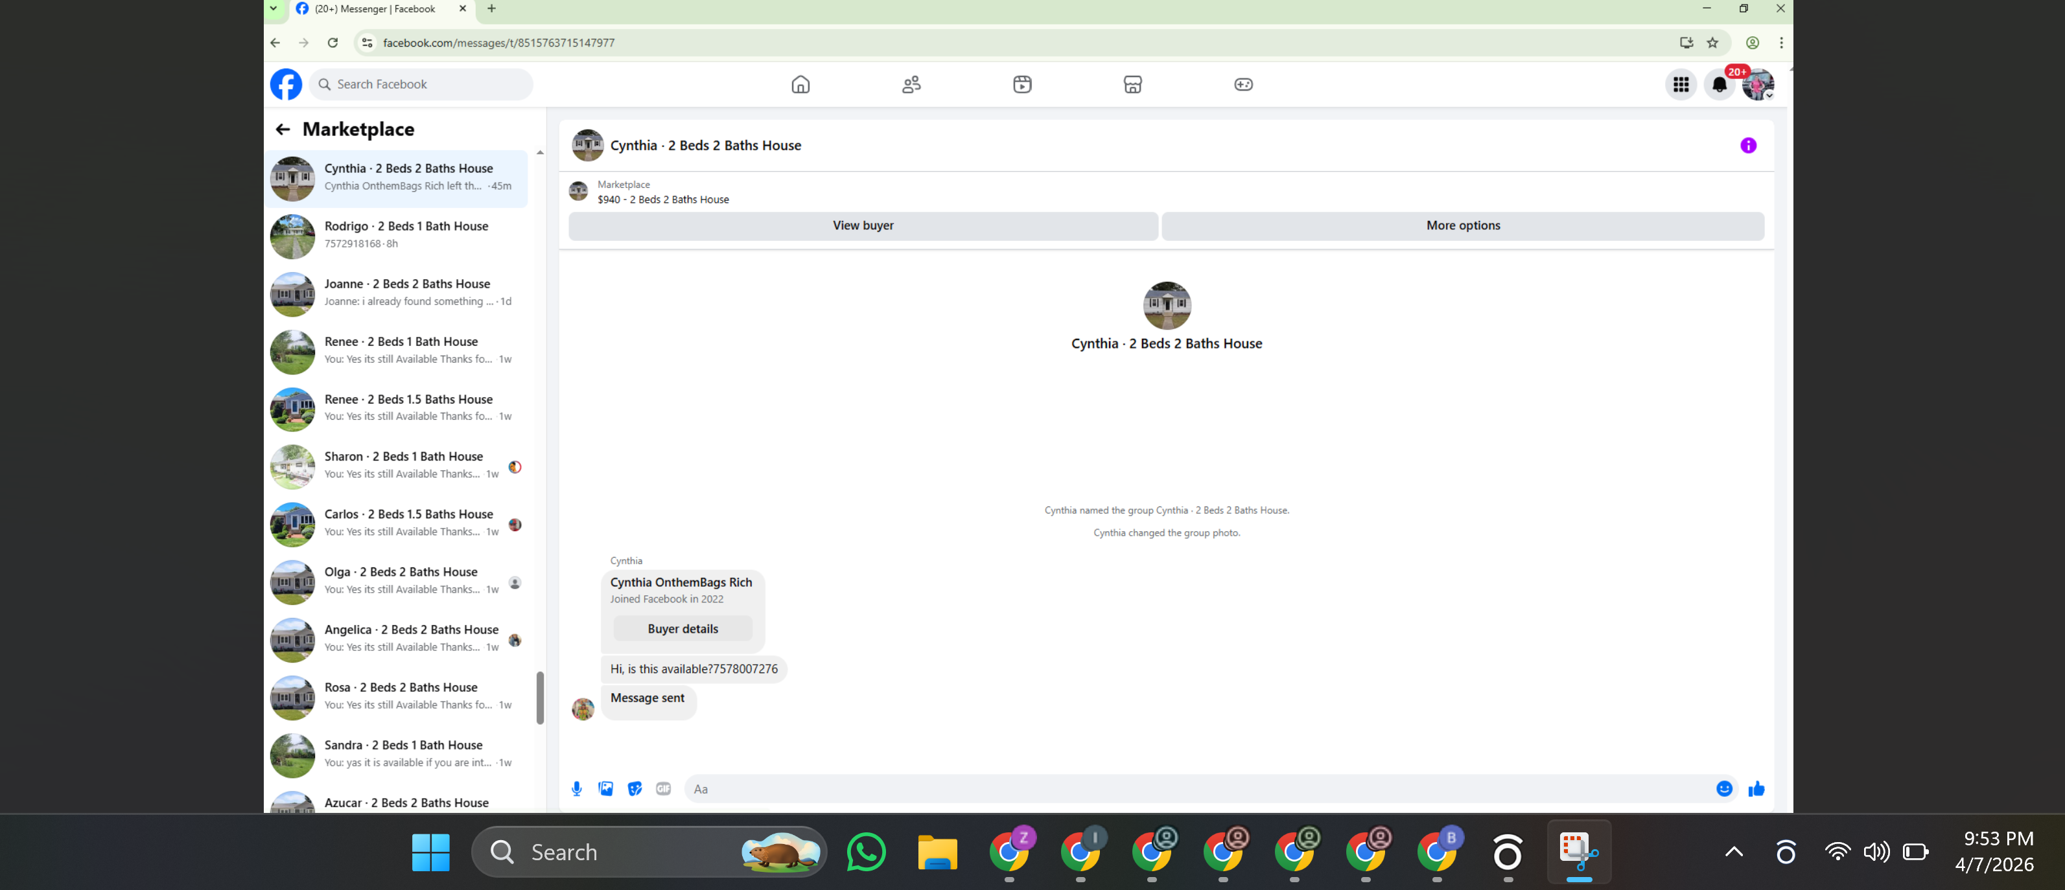Open WhatsApp from the taskbar
This screenshot has height=890, width=2065.
866,852
